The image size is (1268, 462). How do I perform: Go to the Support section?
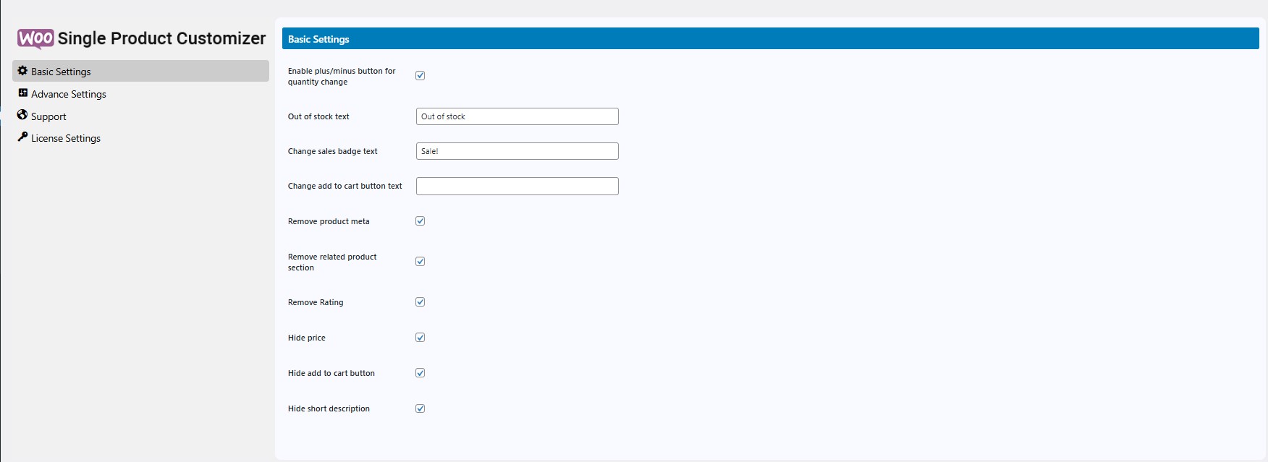(48, 116)
